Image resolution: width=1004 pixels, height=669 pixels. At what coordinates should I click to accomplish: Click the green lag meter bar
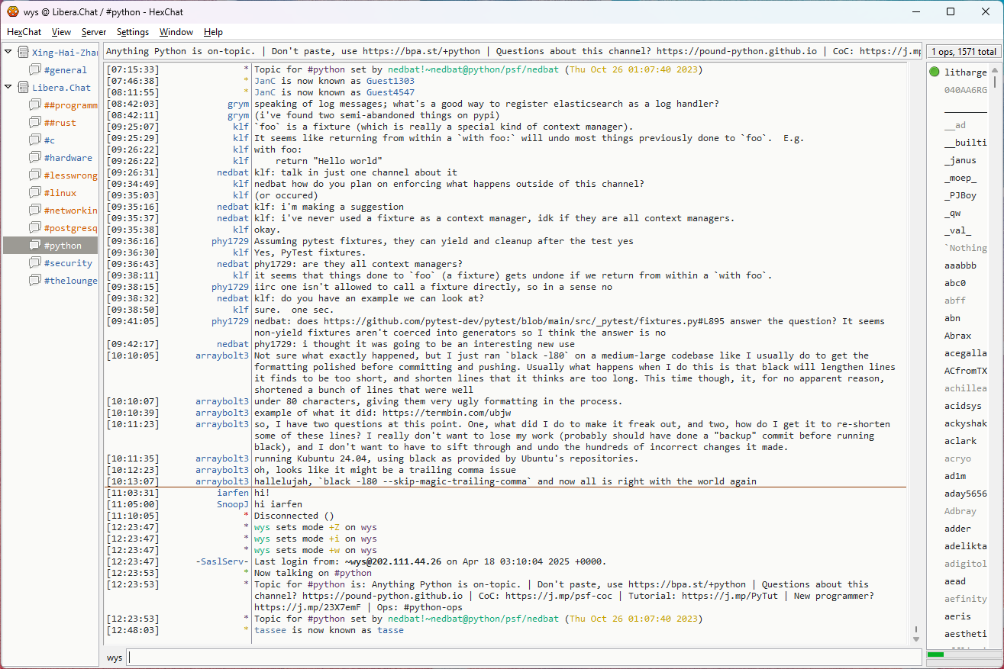coord(936,655)
